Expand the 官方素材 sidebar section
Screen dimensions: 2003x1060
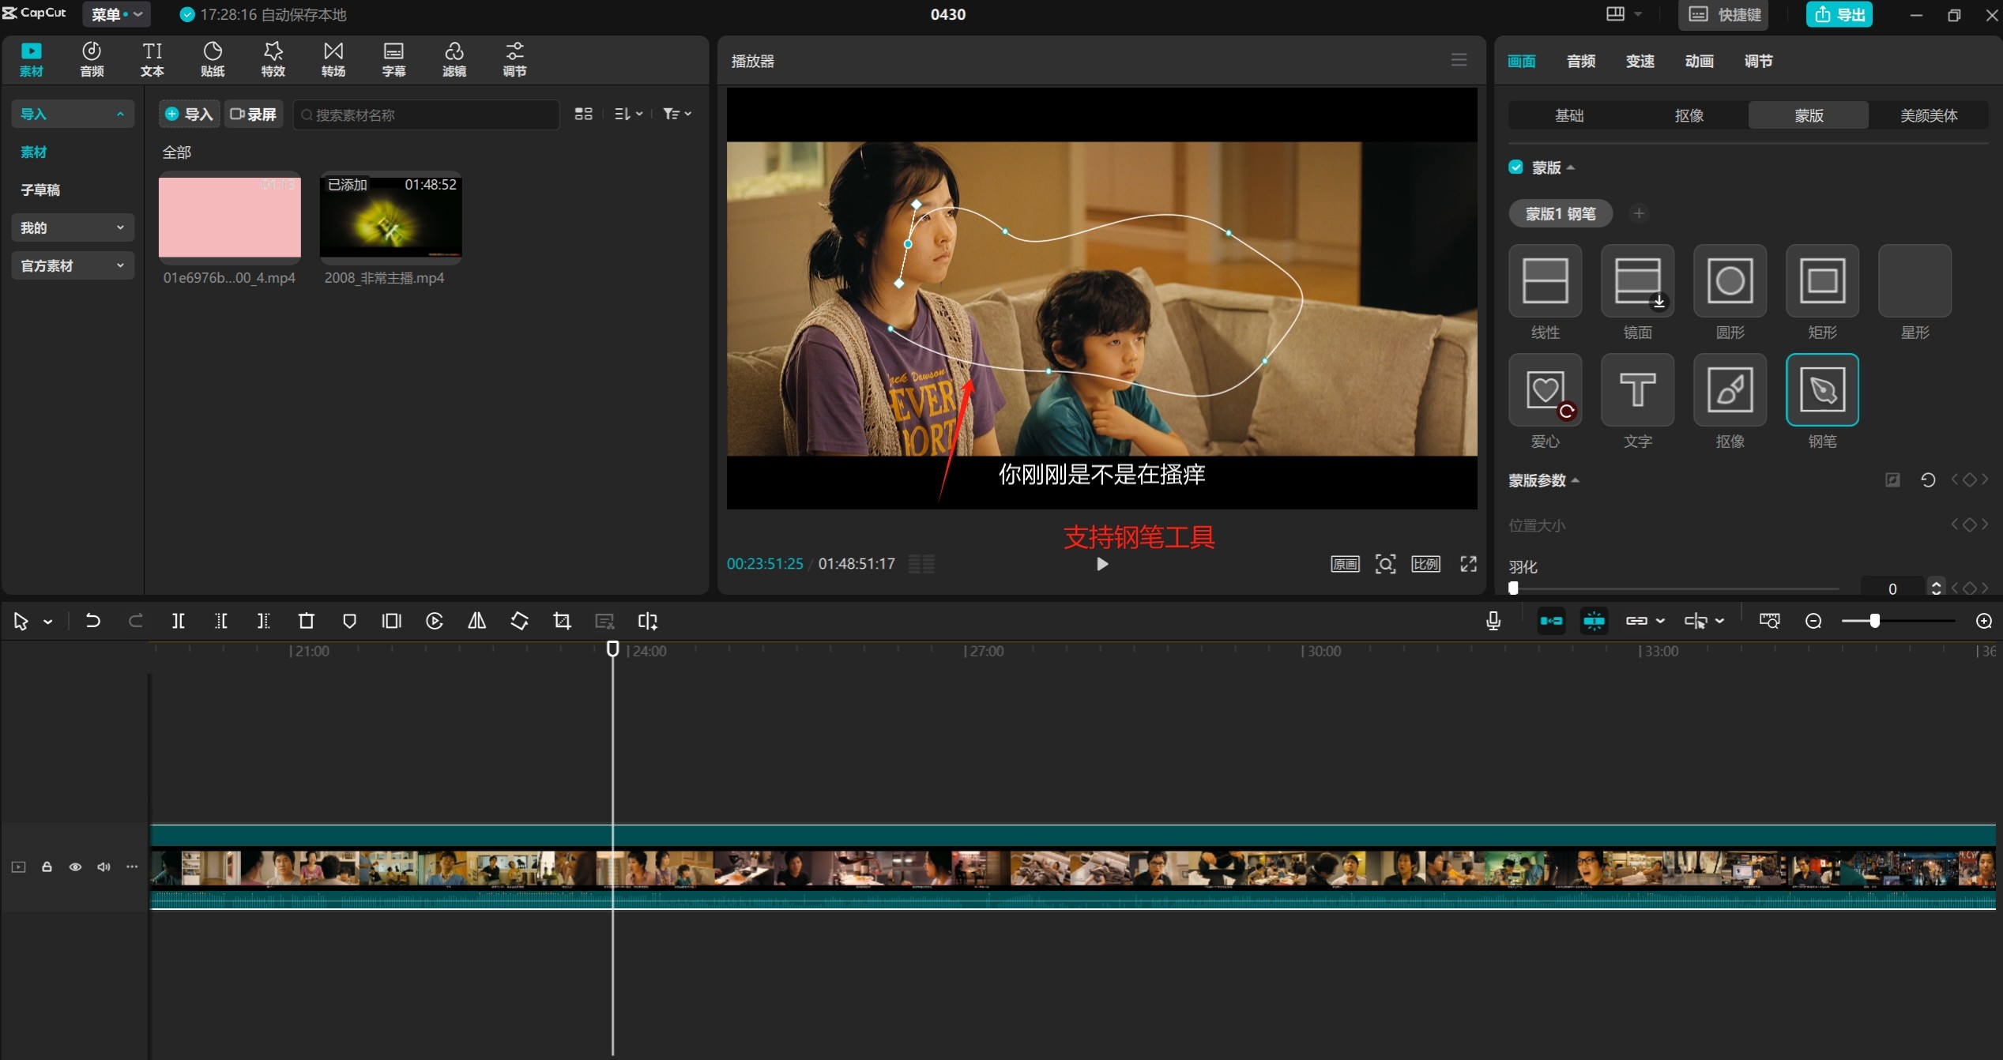[72, 265]
